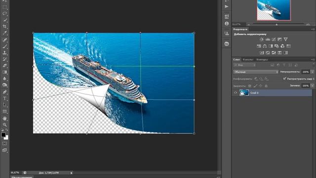Switch to the Channels (Каналы) tab
The width and height of the screenshot is (316, 178).
coord(248,59)
